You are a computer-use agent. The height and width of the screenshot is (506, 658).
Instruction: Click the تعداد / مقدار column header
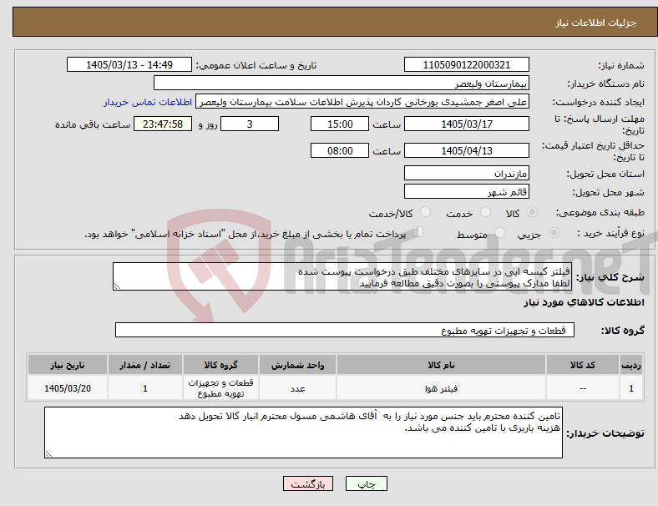(144, 365)
